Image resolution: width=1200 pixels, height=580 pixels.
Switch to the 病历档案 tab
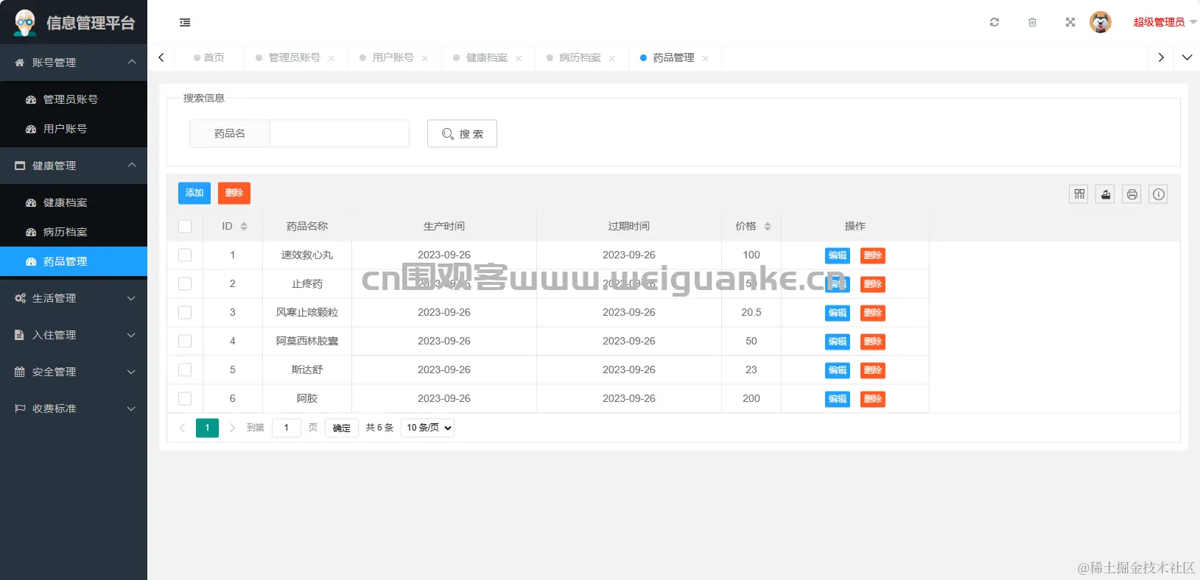580,57
